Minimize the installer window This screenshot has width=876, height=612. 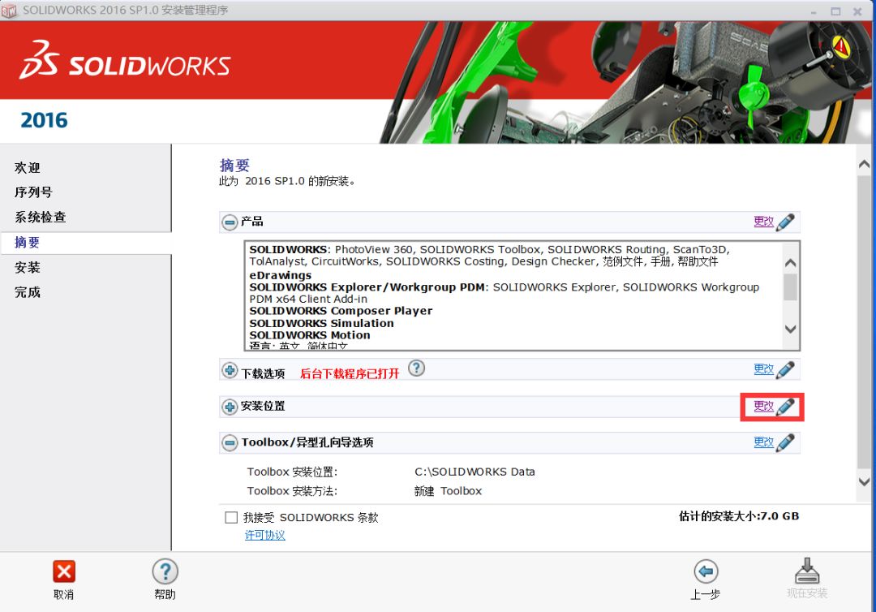click(814, 11)
